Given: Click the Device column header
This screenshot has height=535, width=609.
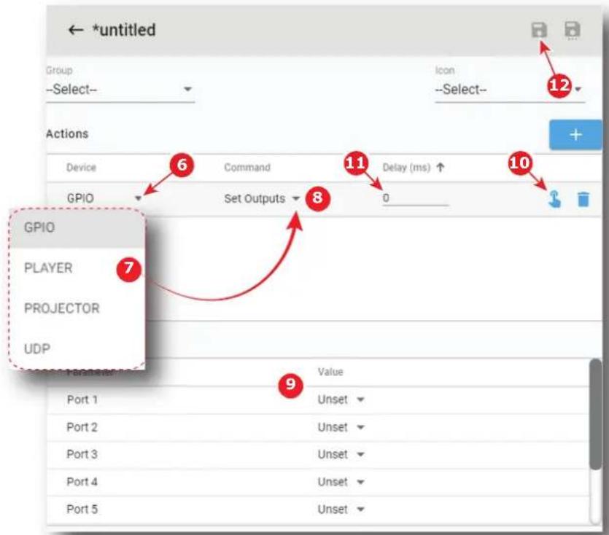Looking at the screenshot, I should [x=81, y=168].
